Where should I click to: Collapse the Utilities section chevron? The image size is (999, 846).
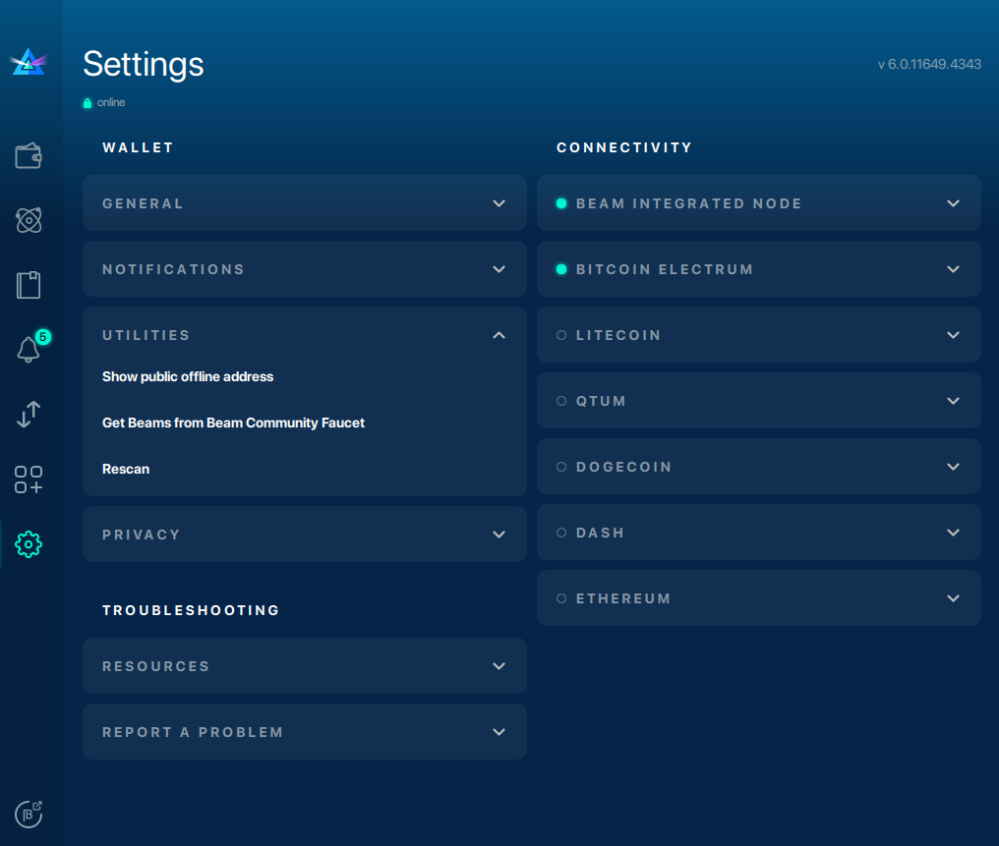[x=499, y=335]
